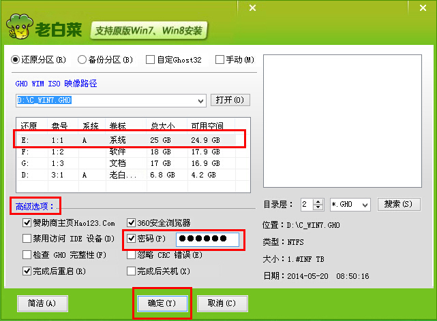This screenshot has width=437, height=321.
Task: Click the 取消 (C) button
Action: click(222, 303)
